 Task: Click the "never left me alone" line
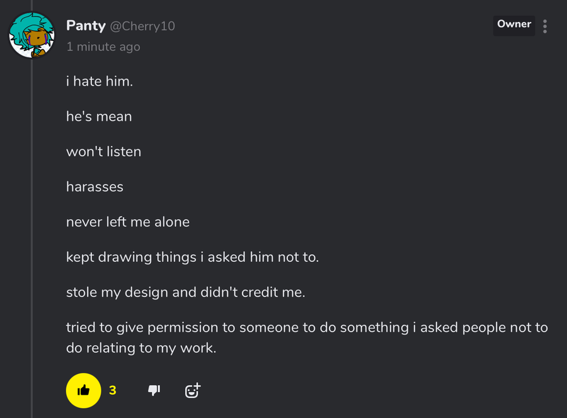pyautogui.click(x=128, y=222)
